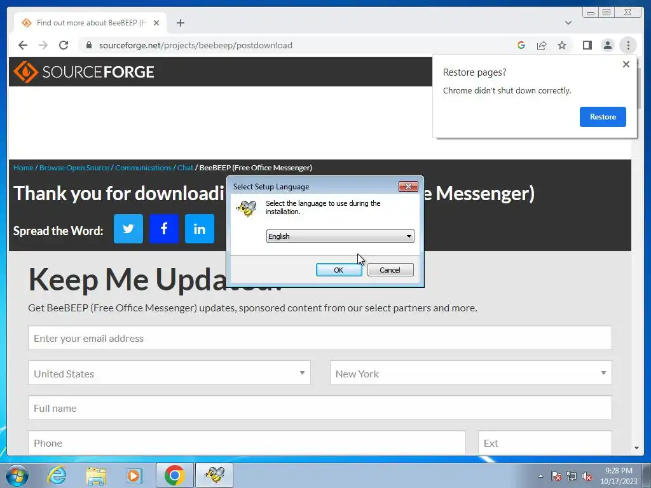The height and width of the screenshot is (488, 651).
Task: Click OK in the Select Setup Language dialog
Action: pos(338,269)
